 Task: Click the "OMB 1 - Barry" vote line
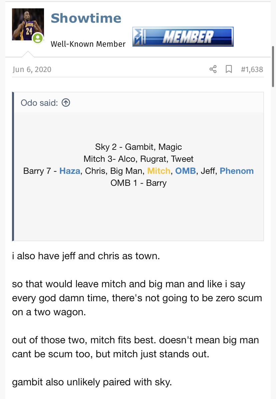(x=139, y=183)
